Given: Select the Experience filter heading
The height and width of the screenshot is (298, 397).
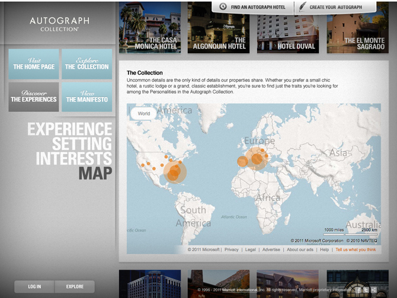Looking at the screenshot, I should coord(69,129).
